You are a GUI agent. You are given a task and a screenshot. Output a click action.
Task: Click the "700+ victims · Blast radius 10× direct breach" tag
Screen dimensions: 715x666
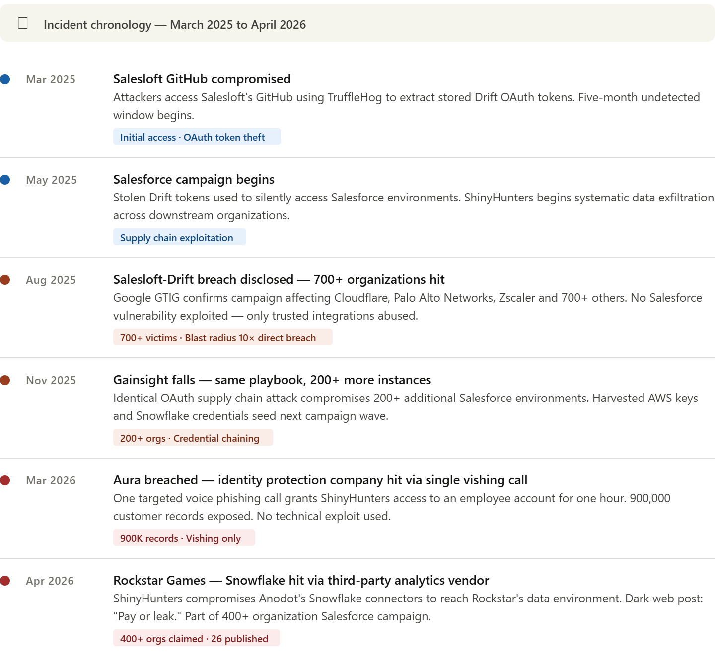[x=223, y=337]
